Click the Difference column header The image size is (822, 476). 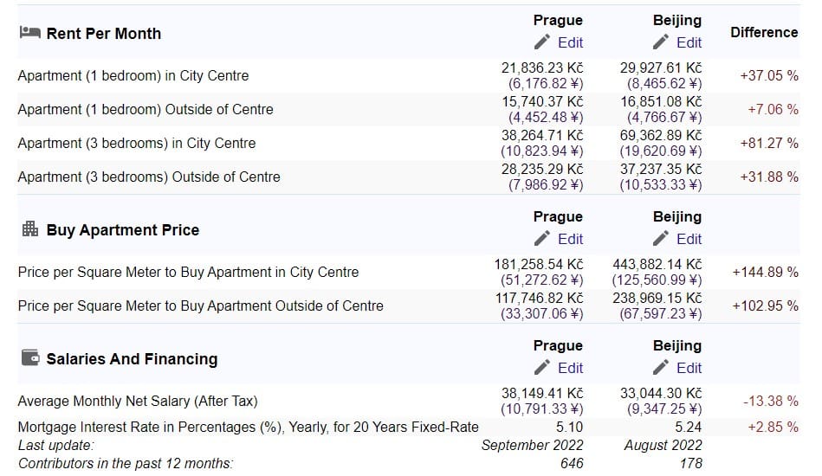(764, 32)
